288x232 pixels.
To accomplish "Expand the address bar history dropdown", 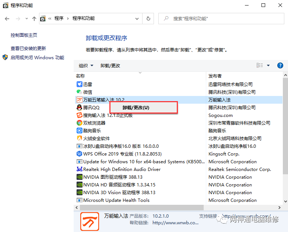I will pos(137,18).
